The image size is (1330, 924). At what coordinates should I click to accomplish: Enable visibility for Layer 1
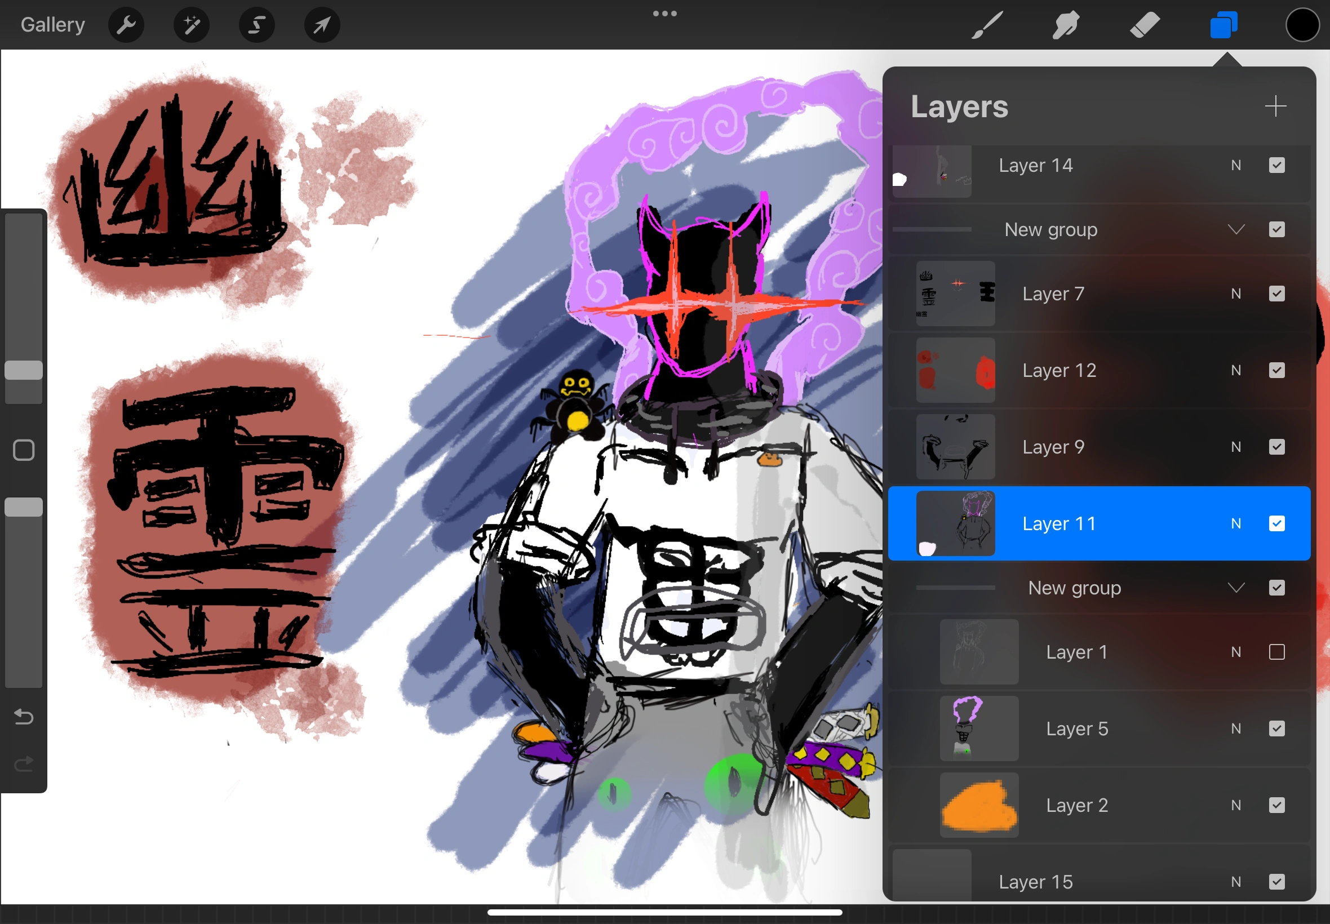[x=1278, y=651]
